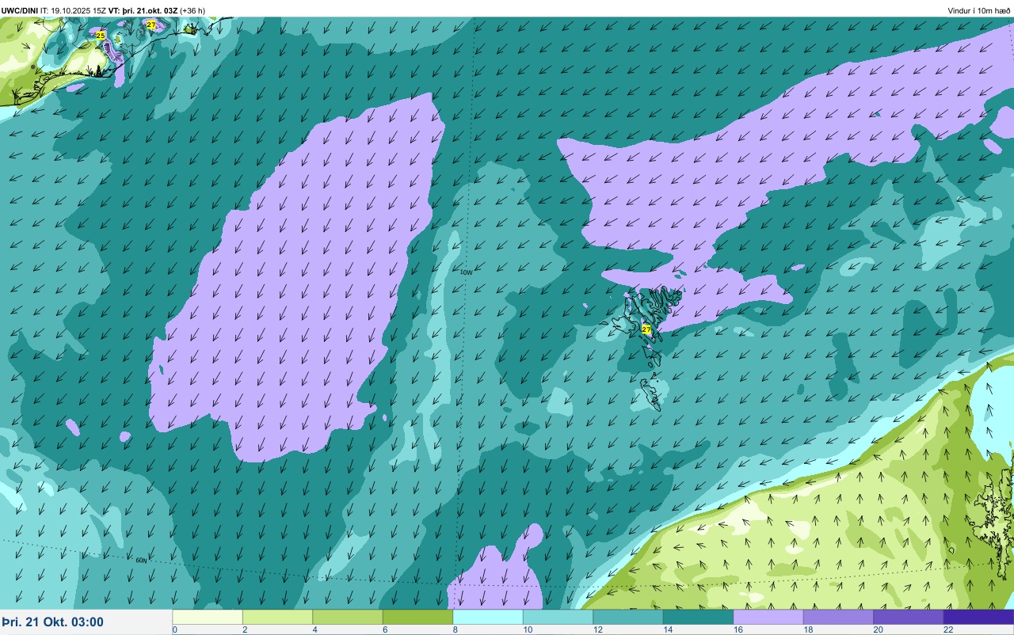Click the legend number 8
This screenshot has height=635, width=1014.
[456, 630]
